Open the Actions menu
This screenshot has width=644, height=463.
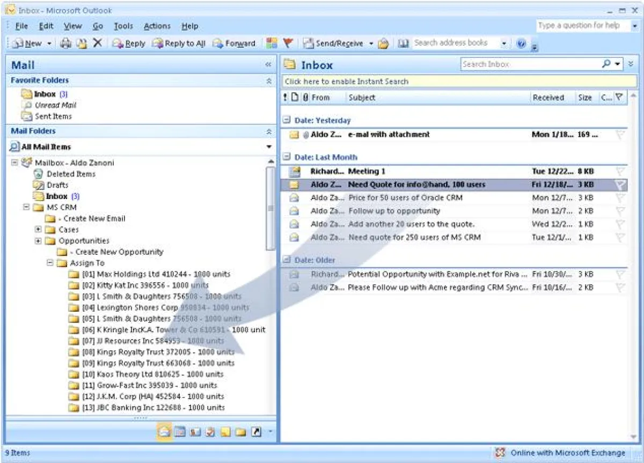[x=157, y=26]
